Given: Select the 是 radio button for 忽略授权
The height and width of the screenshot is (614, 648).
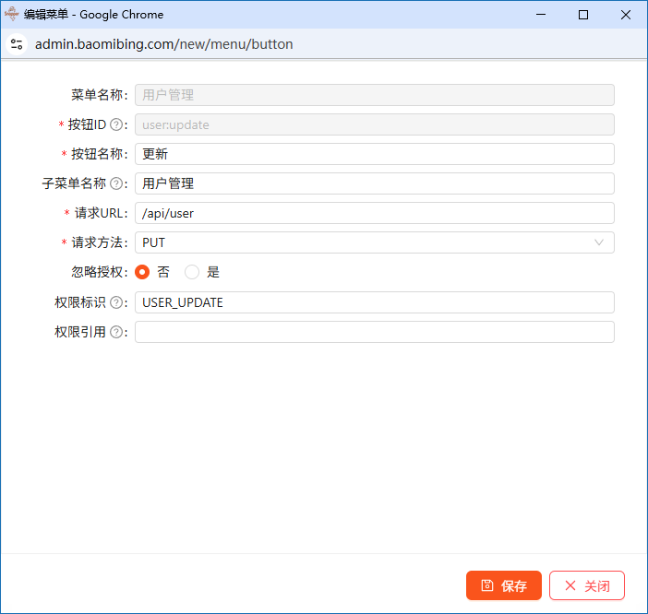Looking at the screenshot, I should tap(192, 272).
